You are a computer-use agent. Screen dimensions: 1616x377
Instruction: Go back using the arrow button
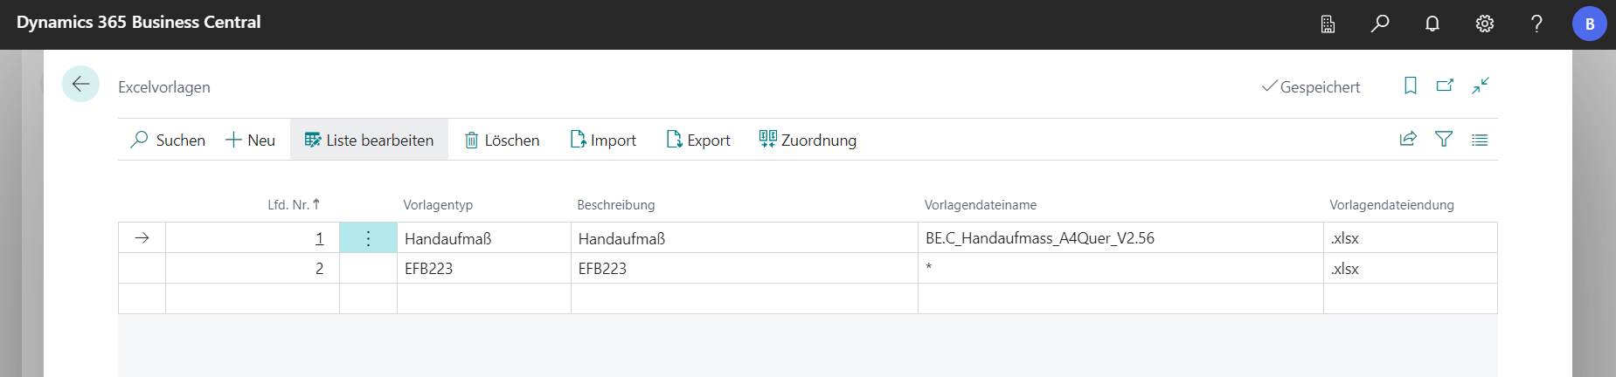pos(80,85)
